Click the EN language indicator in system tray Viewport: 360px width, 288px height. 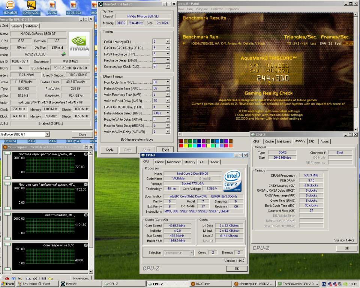click(324, 284)
